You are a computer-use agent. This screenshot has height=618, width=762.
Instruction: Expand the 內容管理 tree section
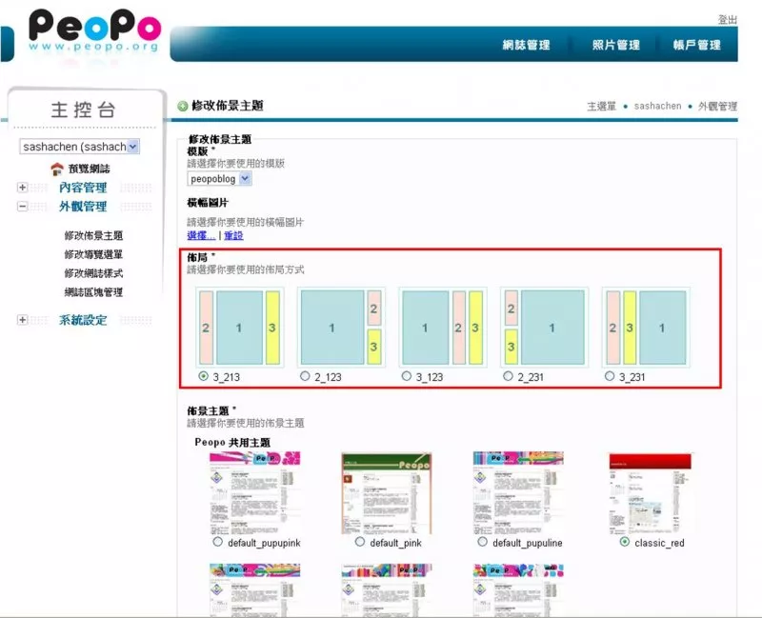coord(22,188)
